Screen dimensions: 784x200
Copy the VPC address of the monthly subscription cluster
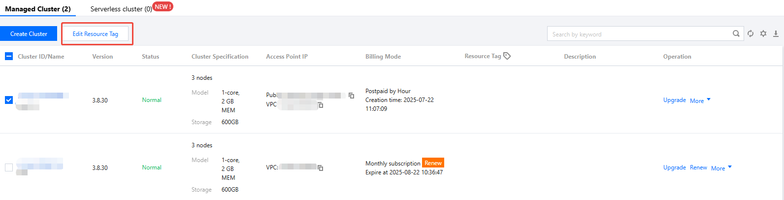[x=321, y=168]
